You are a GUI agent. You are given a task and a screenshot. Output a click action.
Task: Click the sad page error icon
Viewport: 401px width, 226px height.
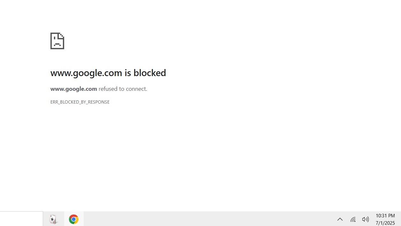[x=57, y=41]
